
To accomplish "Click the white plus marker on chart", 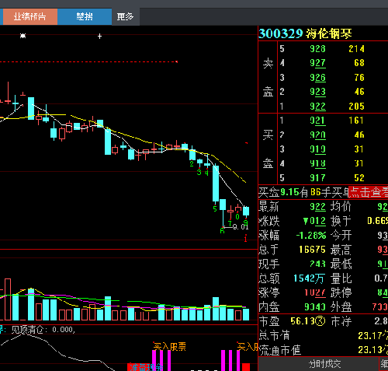I will pyautogui.click(x=99, y=37).
